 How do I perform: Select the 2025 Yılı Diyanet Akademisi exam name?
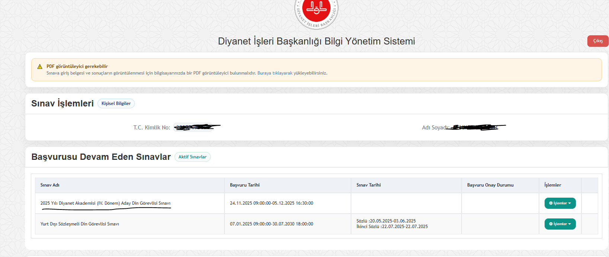coord(105,203)
